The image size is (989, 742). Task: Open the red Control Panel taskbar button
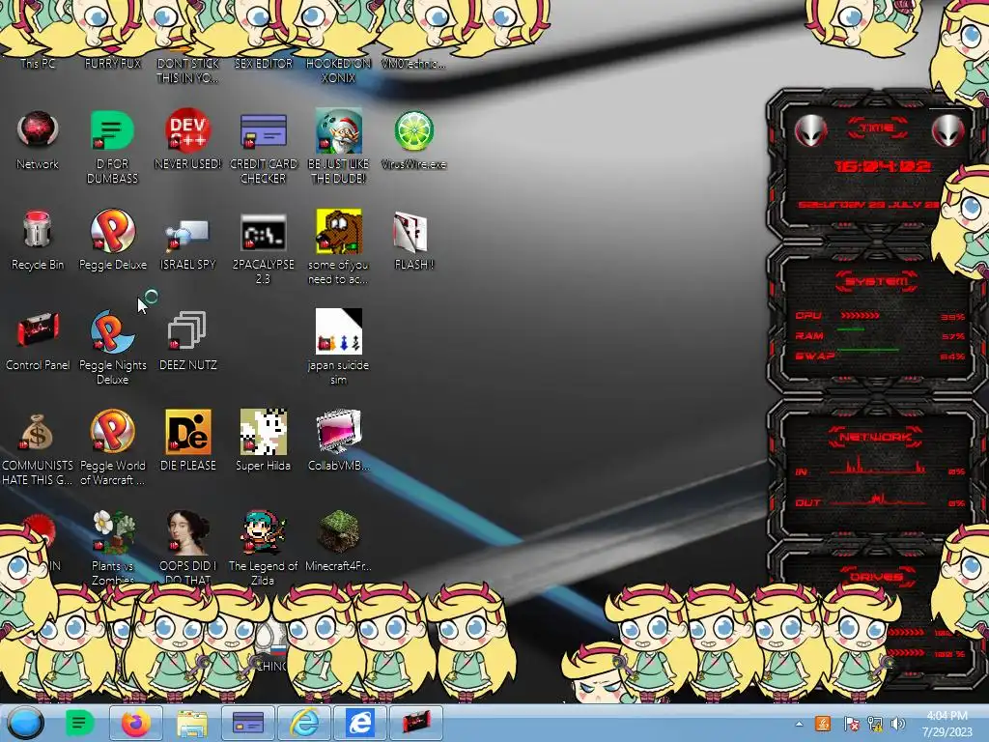(415, 723)
